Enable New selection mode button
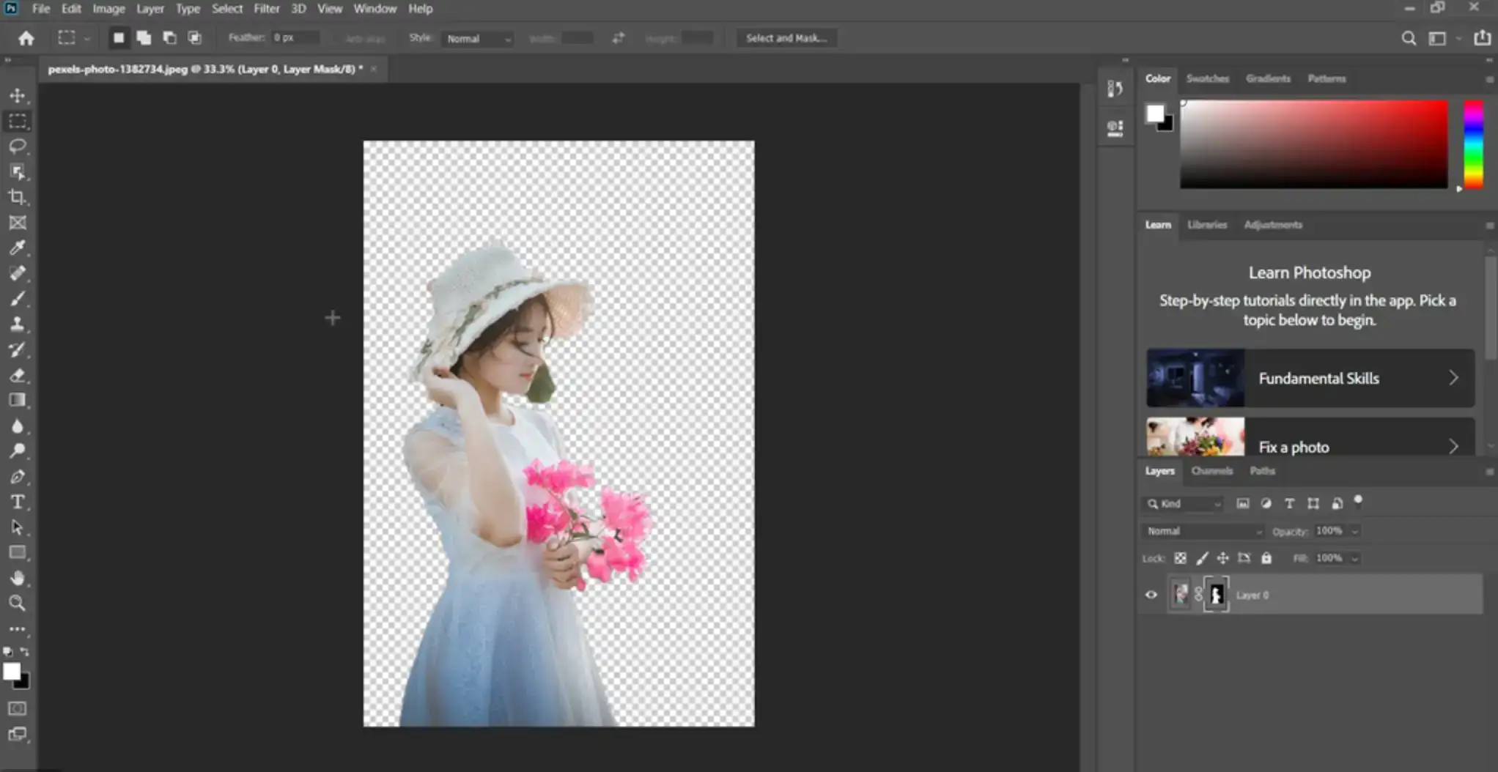Viewport: 1498px width, 772px height. tap(118, 38)
